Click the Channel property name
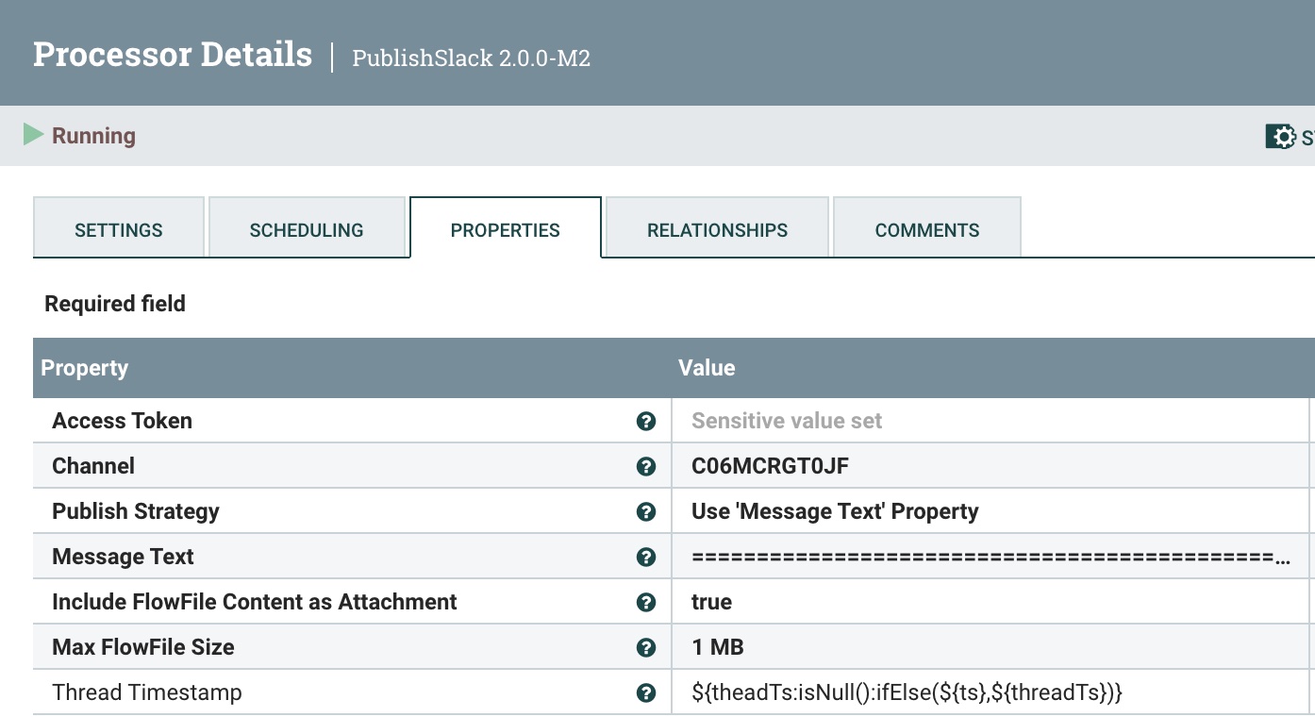Screen dimensions: 1315x717 (x=93, y=466)
